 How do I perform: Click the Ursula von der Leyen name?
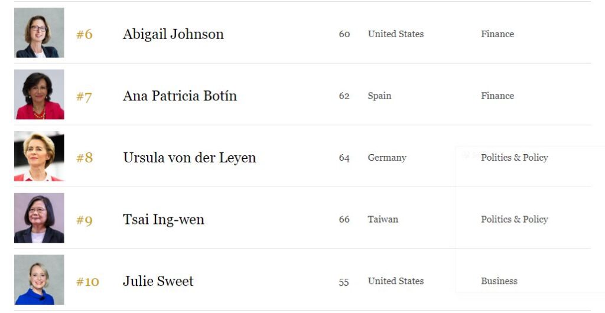[190, 157]
